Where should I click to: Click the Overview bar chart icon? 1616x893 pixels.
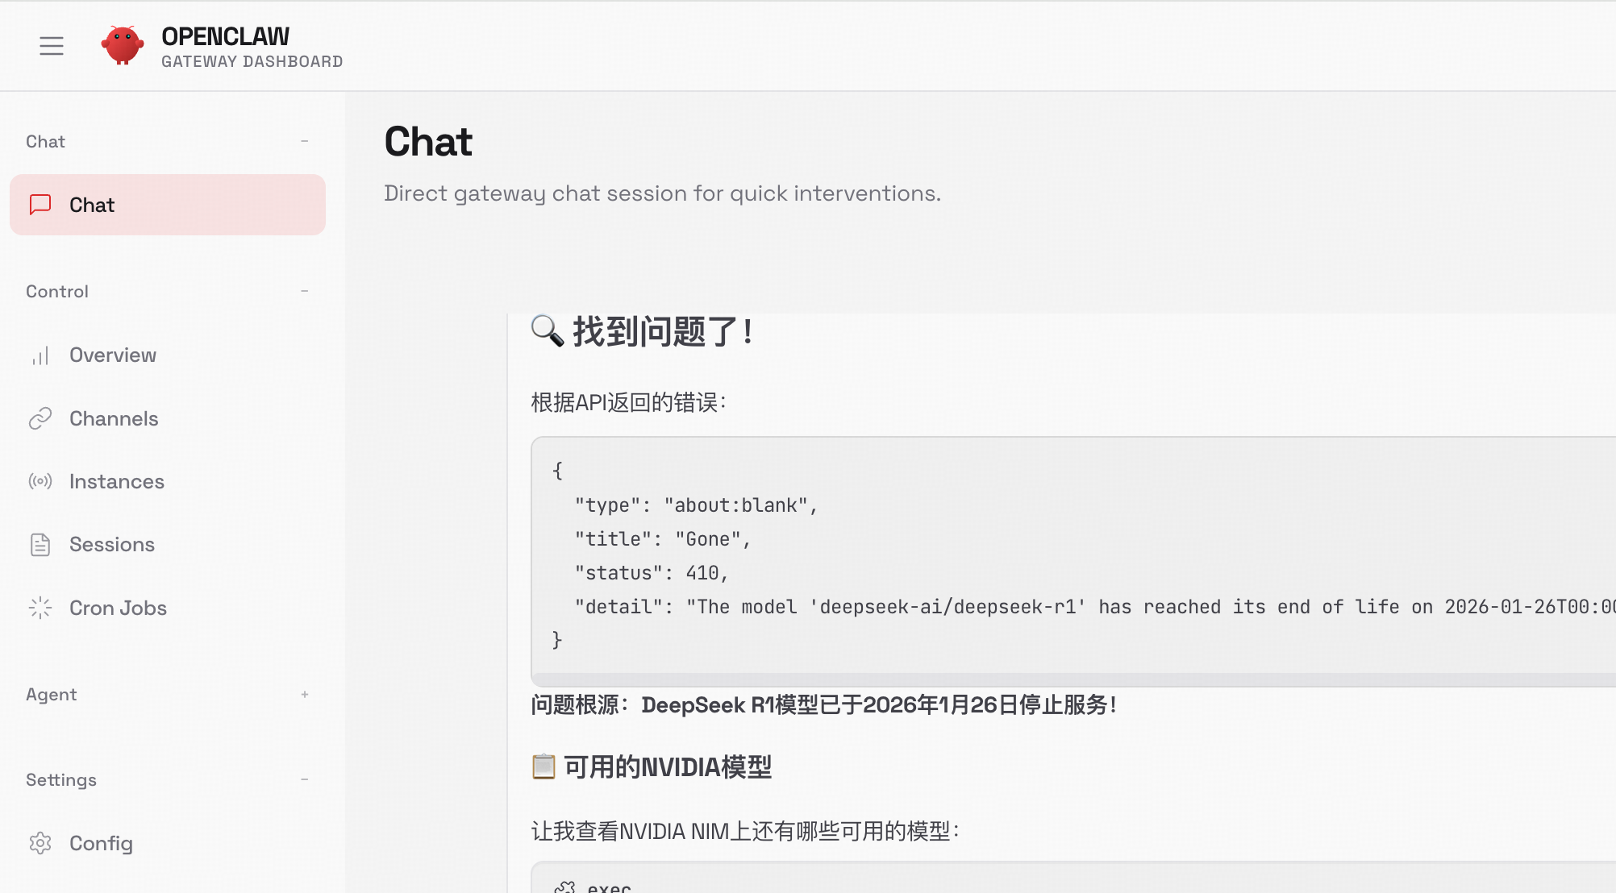click(x=40, y=355)
